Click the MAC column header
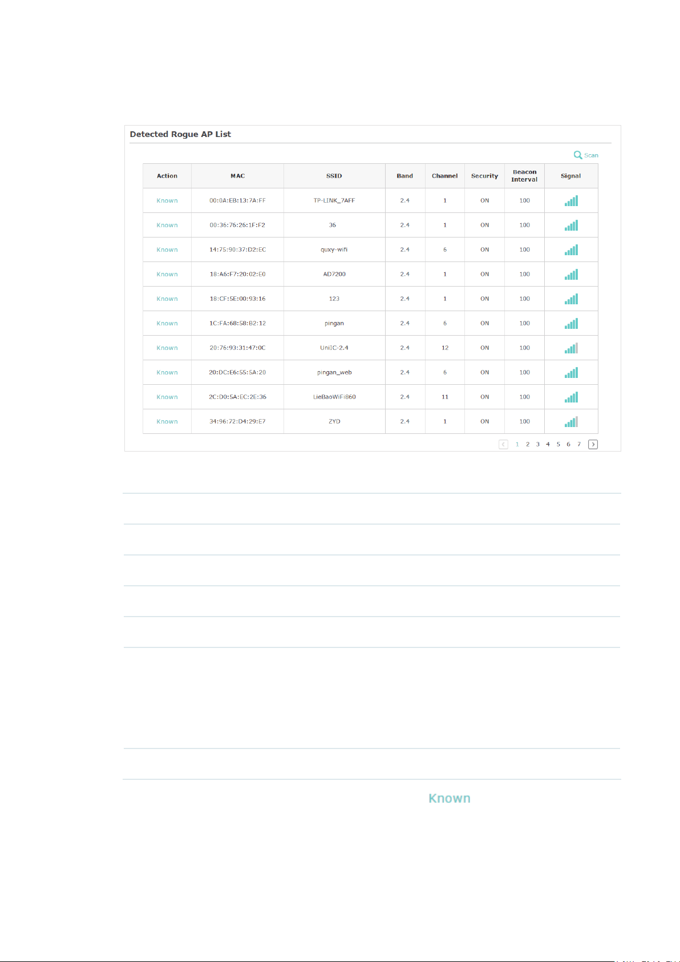The width and height of the screenshot is (680, 962). (237, 176)
